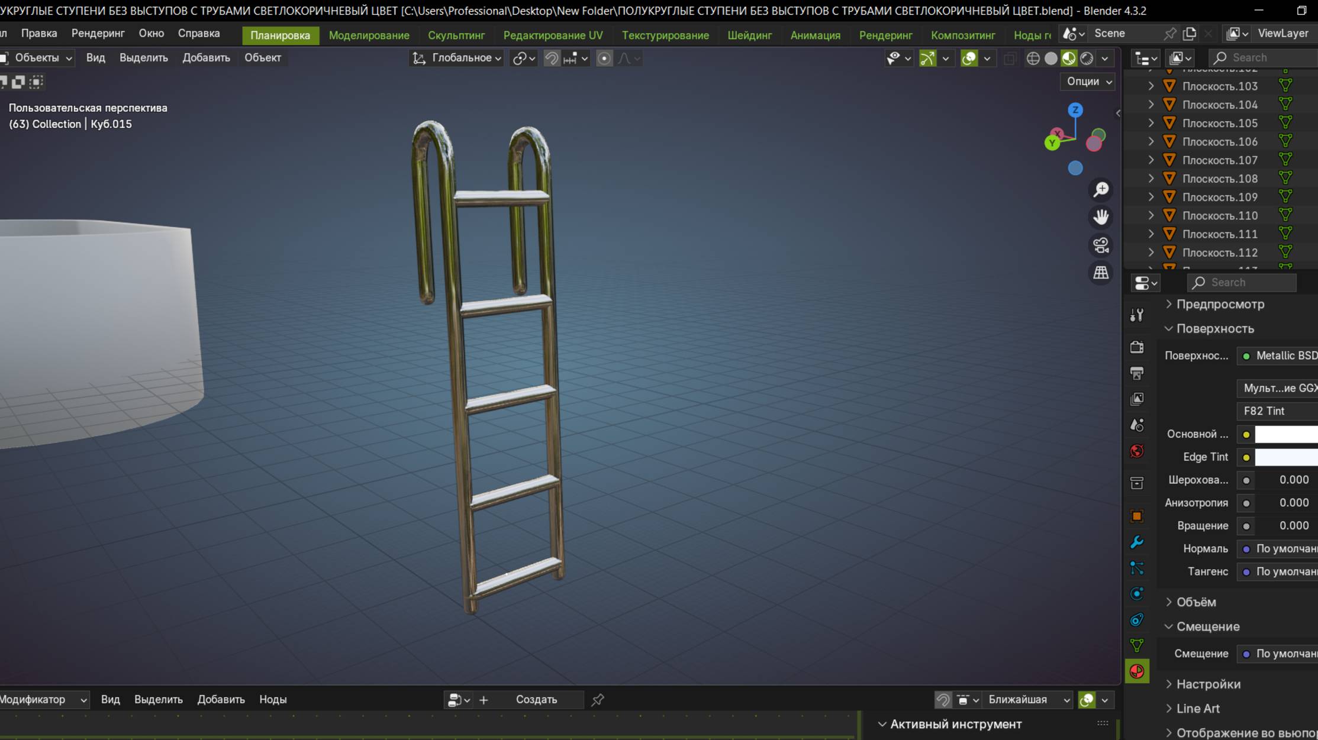Toggle viewport overlays button

coord(969,58)
